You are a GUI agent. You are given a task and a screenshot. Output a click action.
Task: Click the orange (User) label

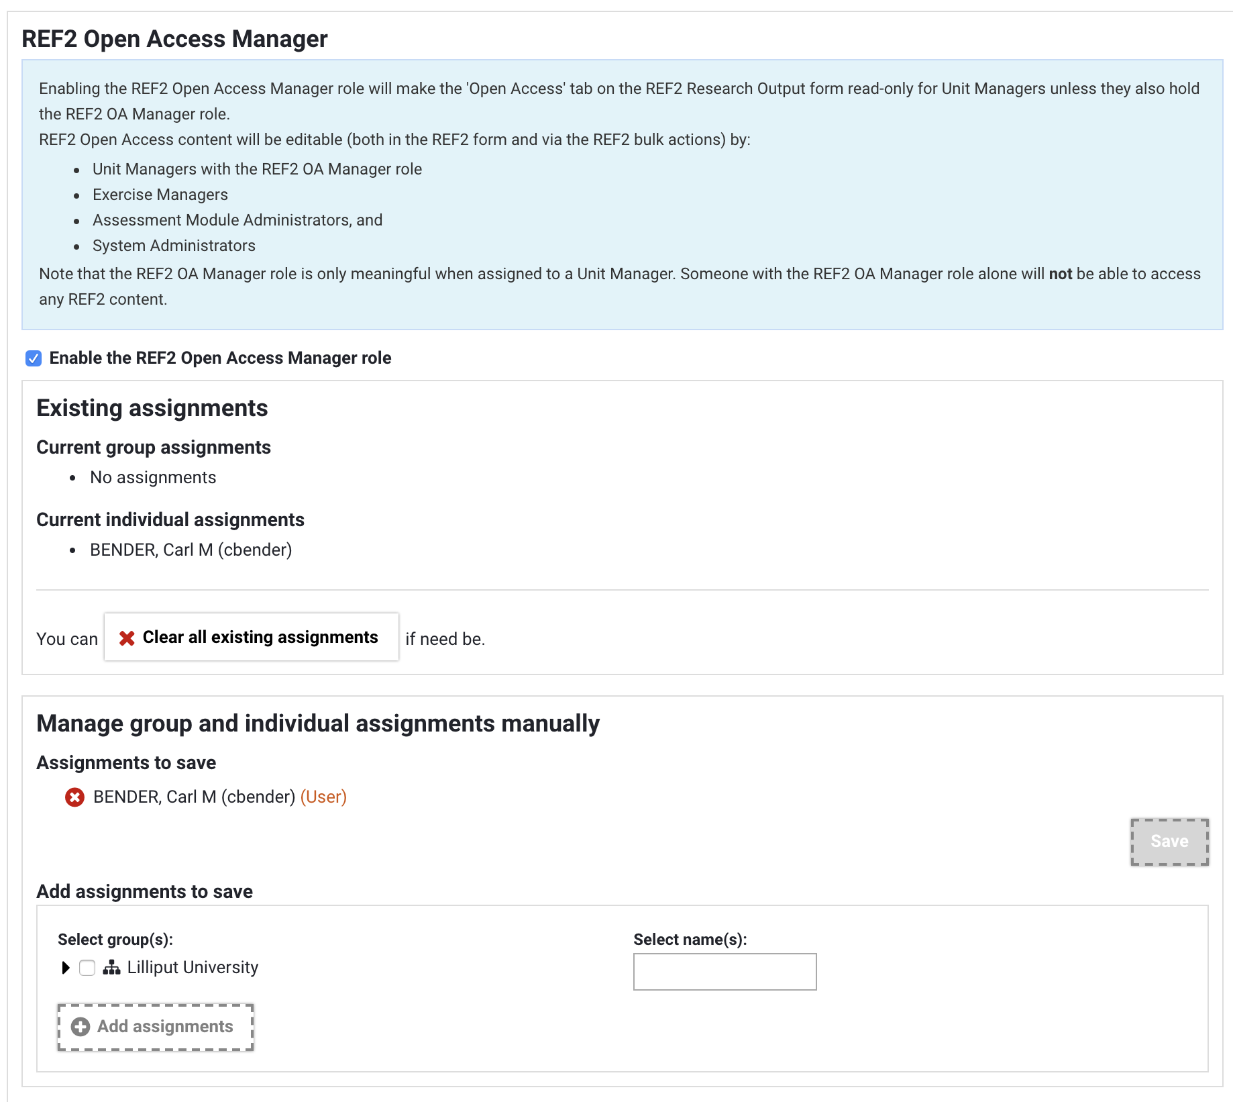[323, 797]
